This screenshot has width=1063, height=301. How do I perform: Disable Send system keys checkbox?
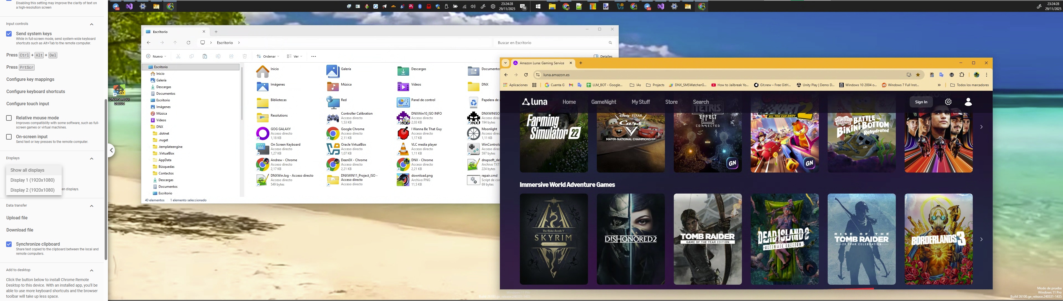(x=9, y=34)
